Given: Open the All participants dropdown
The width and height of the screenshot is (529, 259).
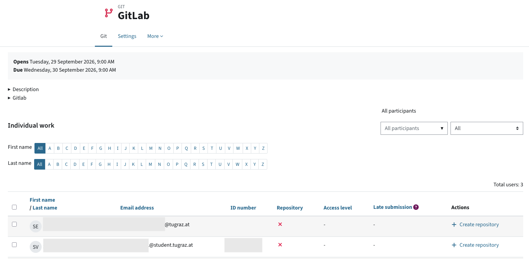Looking at the screenshot, I should click(x=414, y=128).
